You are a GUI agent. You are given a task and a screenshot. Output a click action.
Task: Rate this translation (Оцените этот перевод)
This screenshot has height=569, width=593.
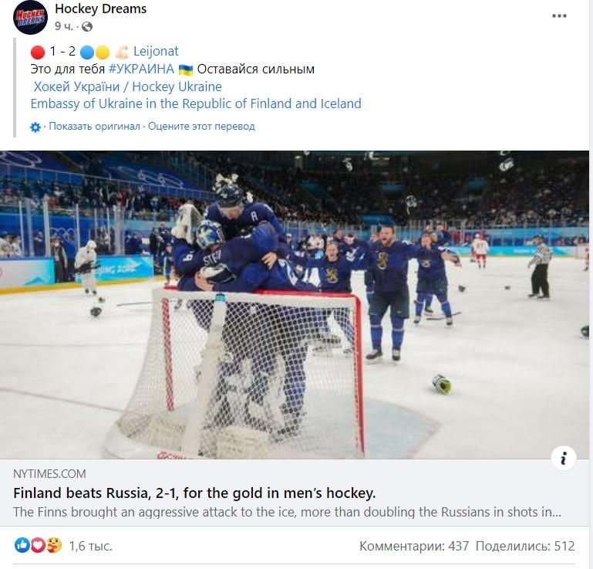(x=201, y=127)
